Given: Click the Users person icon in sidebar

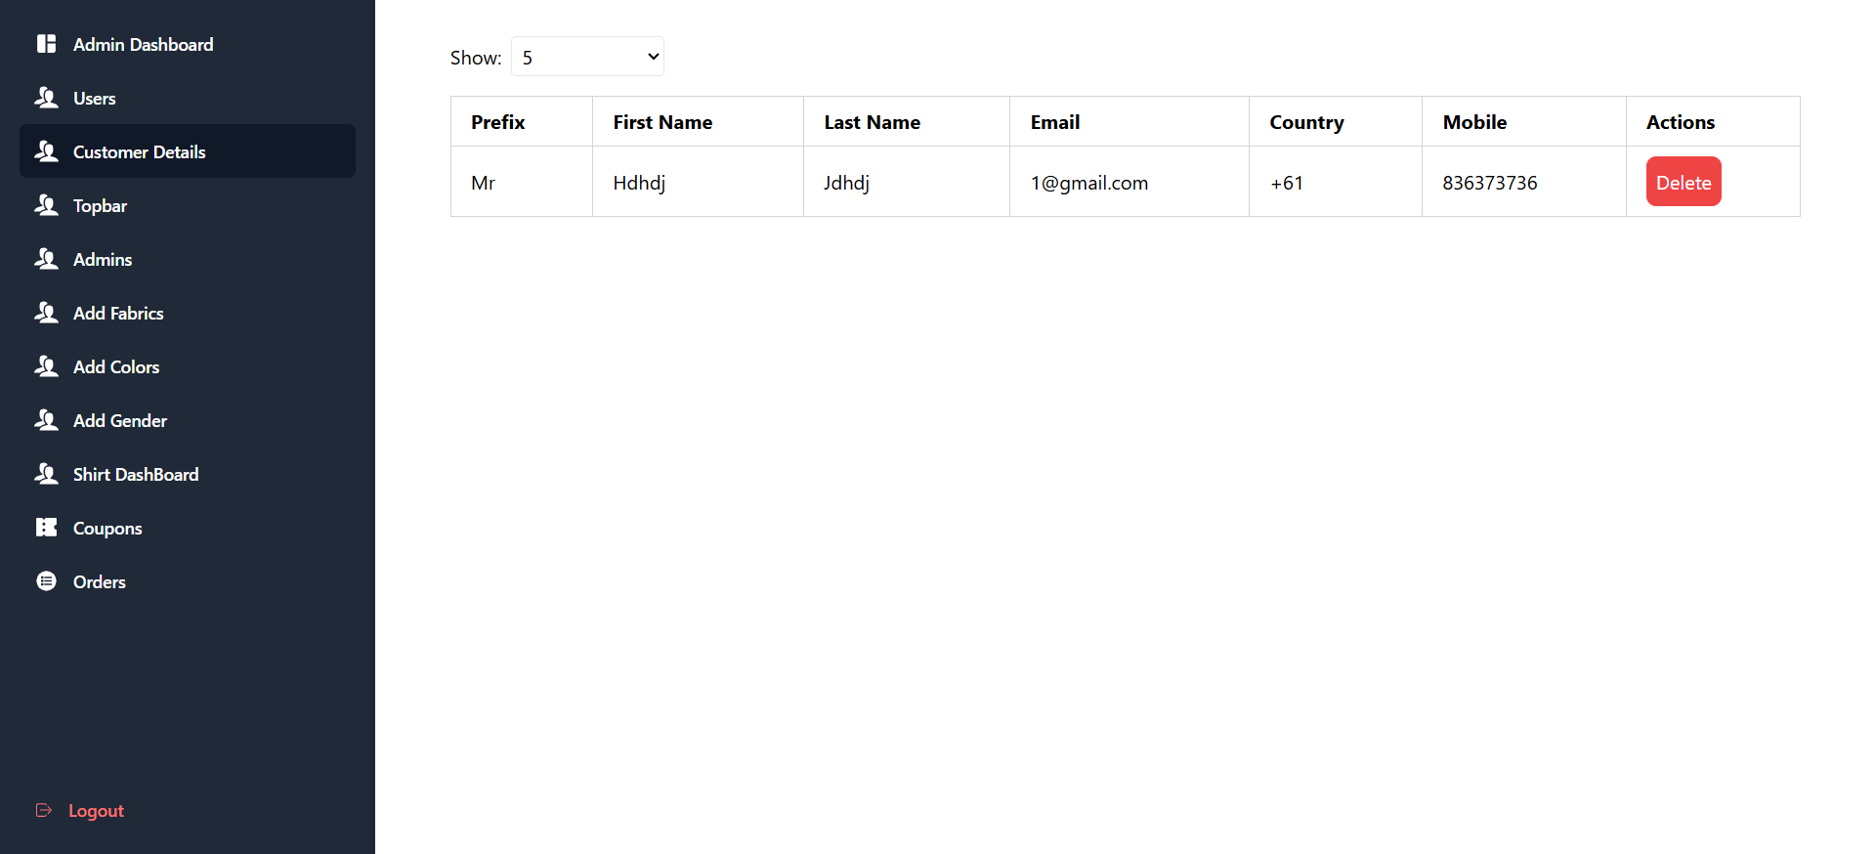Looking at the screenshot, I should coord(46,98).
